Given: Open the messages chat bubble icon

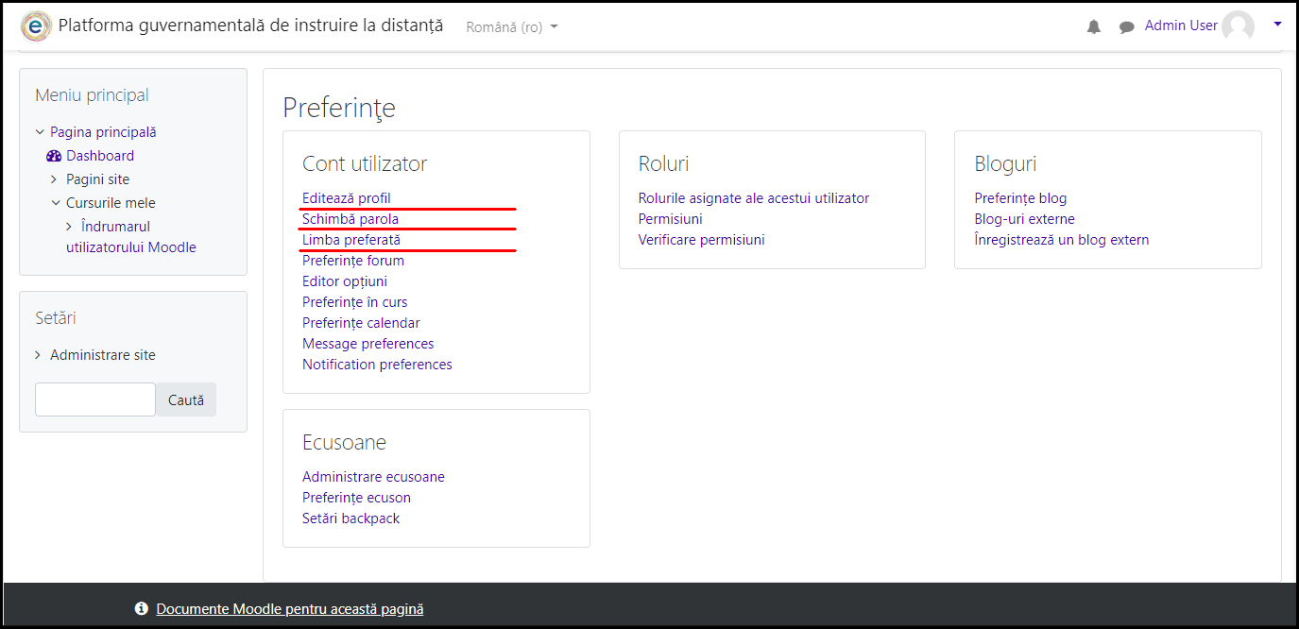Looking at the screenshot, I should point(1126,27).
